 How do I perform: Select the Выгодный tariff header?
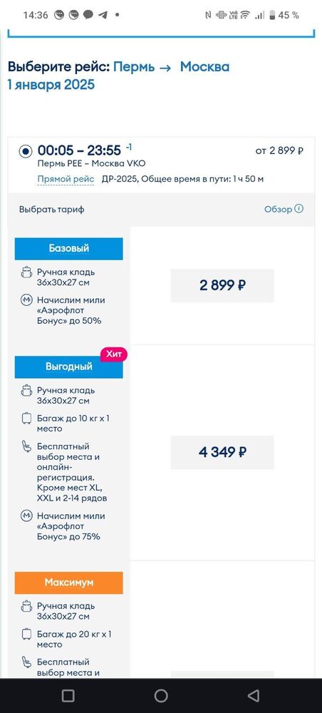[68, 367]
